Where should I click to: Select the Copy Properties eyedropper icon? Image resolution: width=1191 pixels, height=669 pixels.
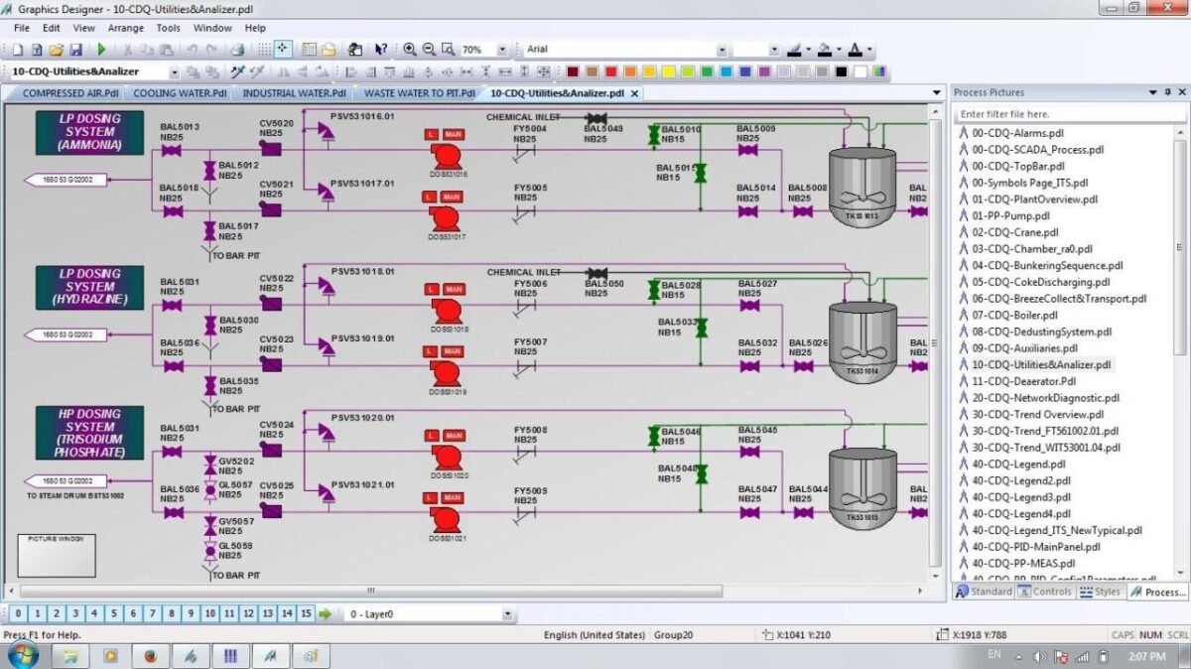coord(236,71)
